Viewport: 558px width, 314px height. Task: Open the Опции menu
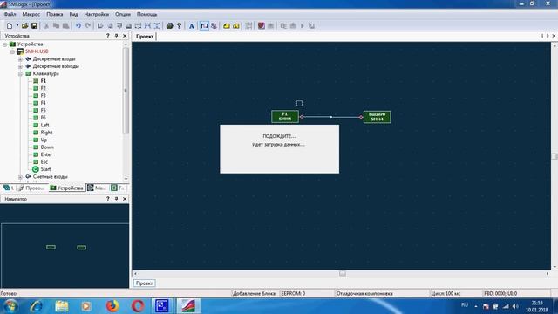click(x=123, y=14)
